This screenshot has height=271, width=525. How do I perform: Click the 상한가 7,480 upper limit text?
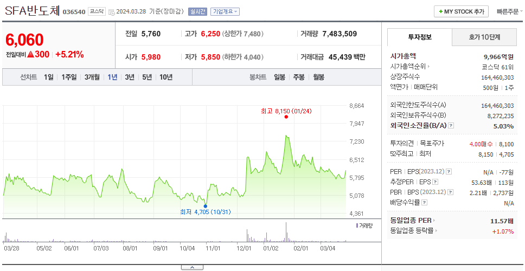coord(243,34)
